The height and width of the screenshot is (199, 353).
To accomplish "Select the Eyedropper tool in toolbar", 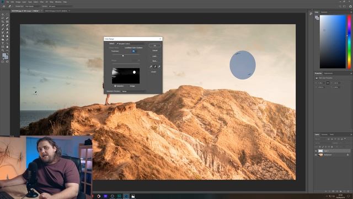I will pyautogui.click(x=3, y=25).
